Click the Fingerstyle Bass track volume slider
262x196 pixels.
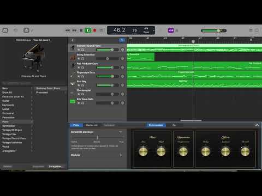[x=108, y=76]
